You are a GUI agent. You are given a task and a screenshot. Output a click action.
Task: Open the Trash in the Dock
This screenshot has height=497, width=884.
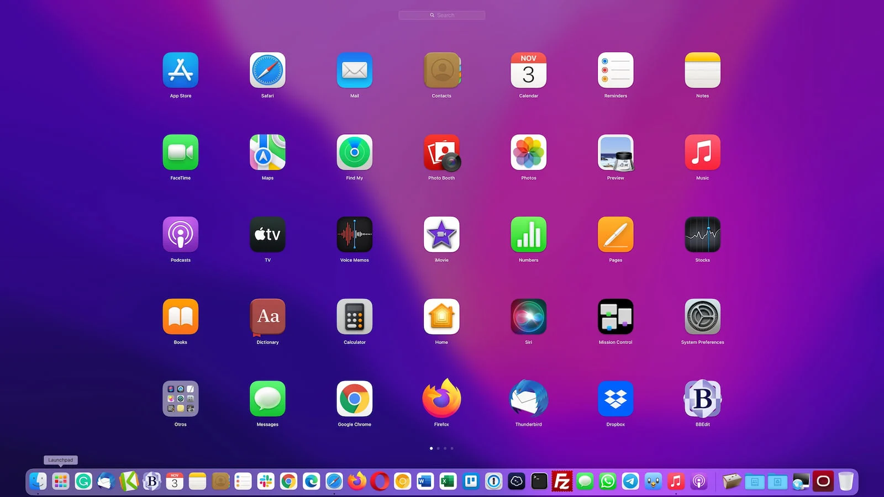(x=845, y=482)
